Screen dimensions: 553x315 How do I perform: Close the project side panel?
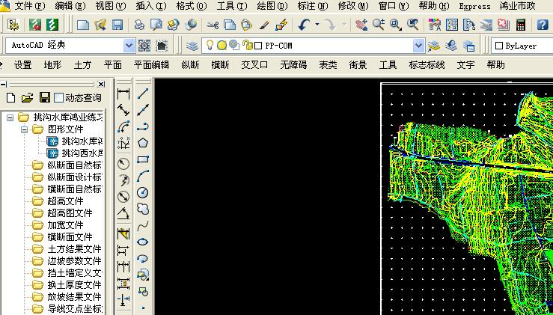coord(102,84)
